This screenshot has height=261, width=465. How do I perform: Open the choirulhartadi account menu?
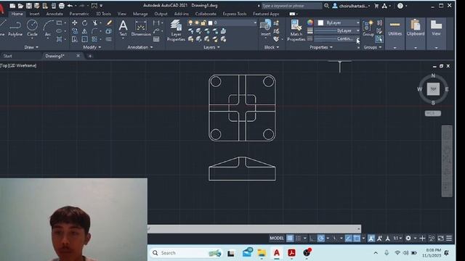(352, 6)
